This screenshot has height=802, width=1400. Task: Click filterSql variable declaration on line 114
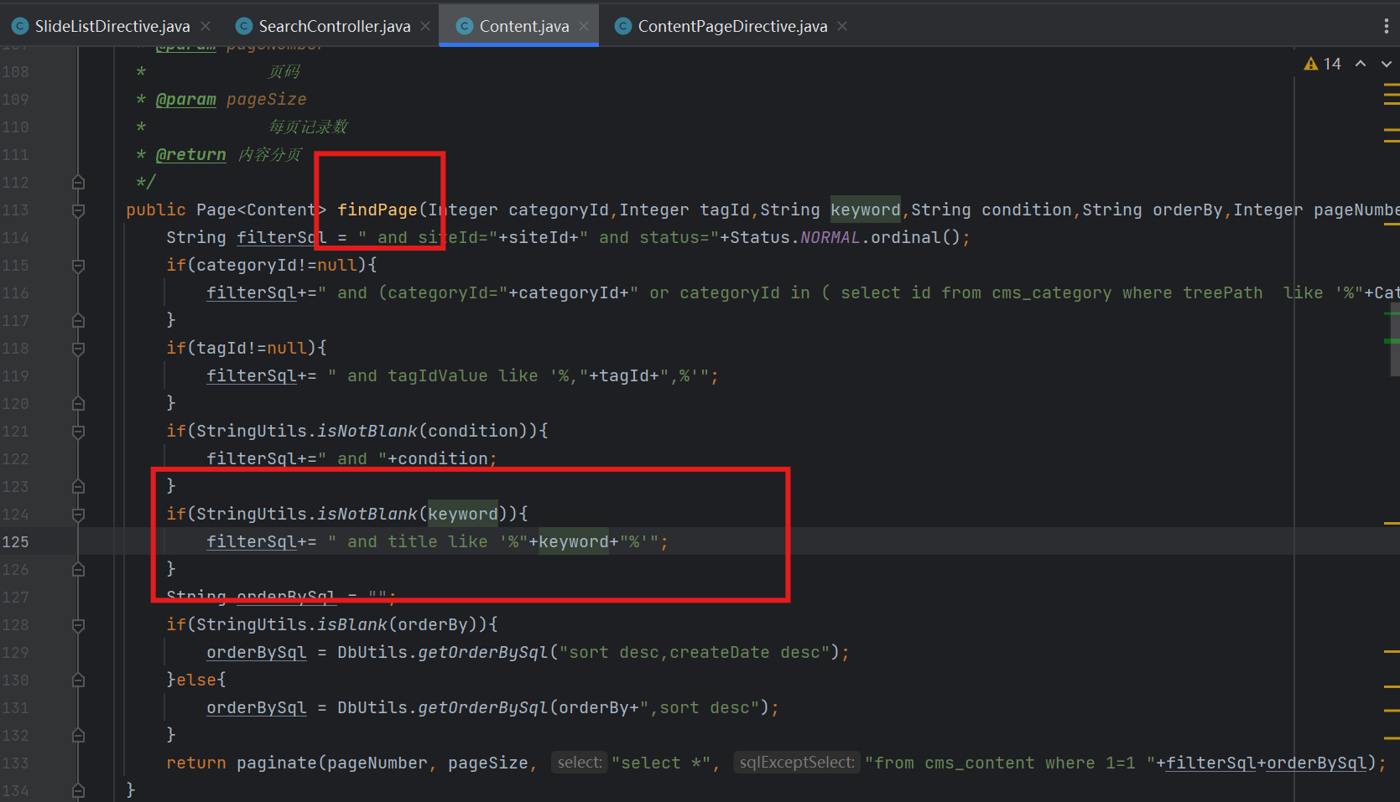click(282, 238)
